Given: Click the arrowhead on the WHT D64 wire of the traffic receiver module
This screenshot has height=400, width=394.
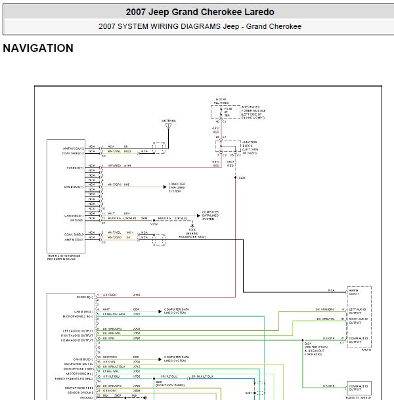Looking at the screenshot, I should point(198,215).
